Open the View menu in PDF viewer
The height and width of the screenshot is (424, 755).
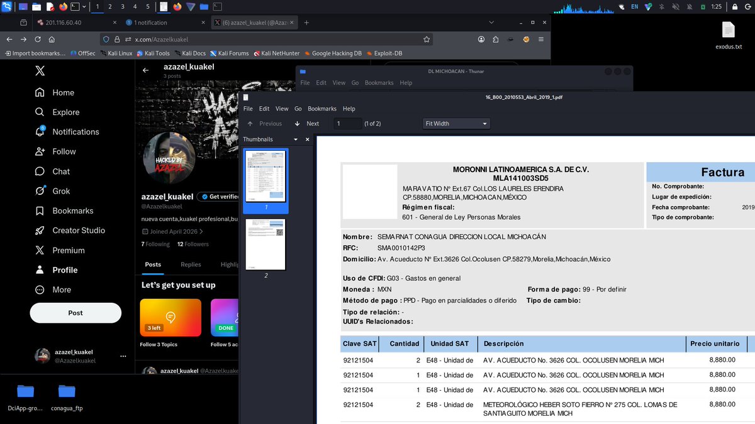282,109
